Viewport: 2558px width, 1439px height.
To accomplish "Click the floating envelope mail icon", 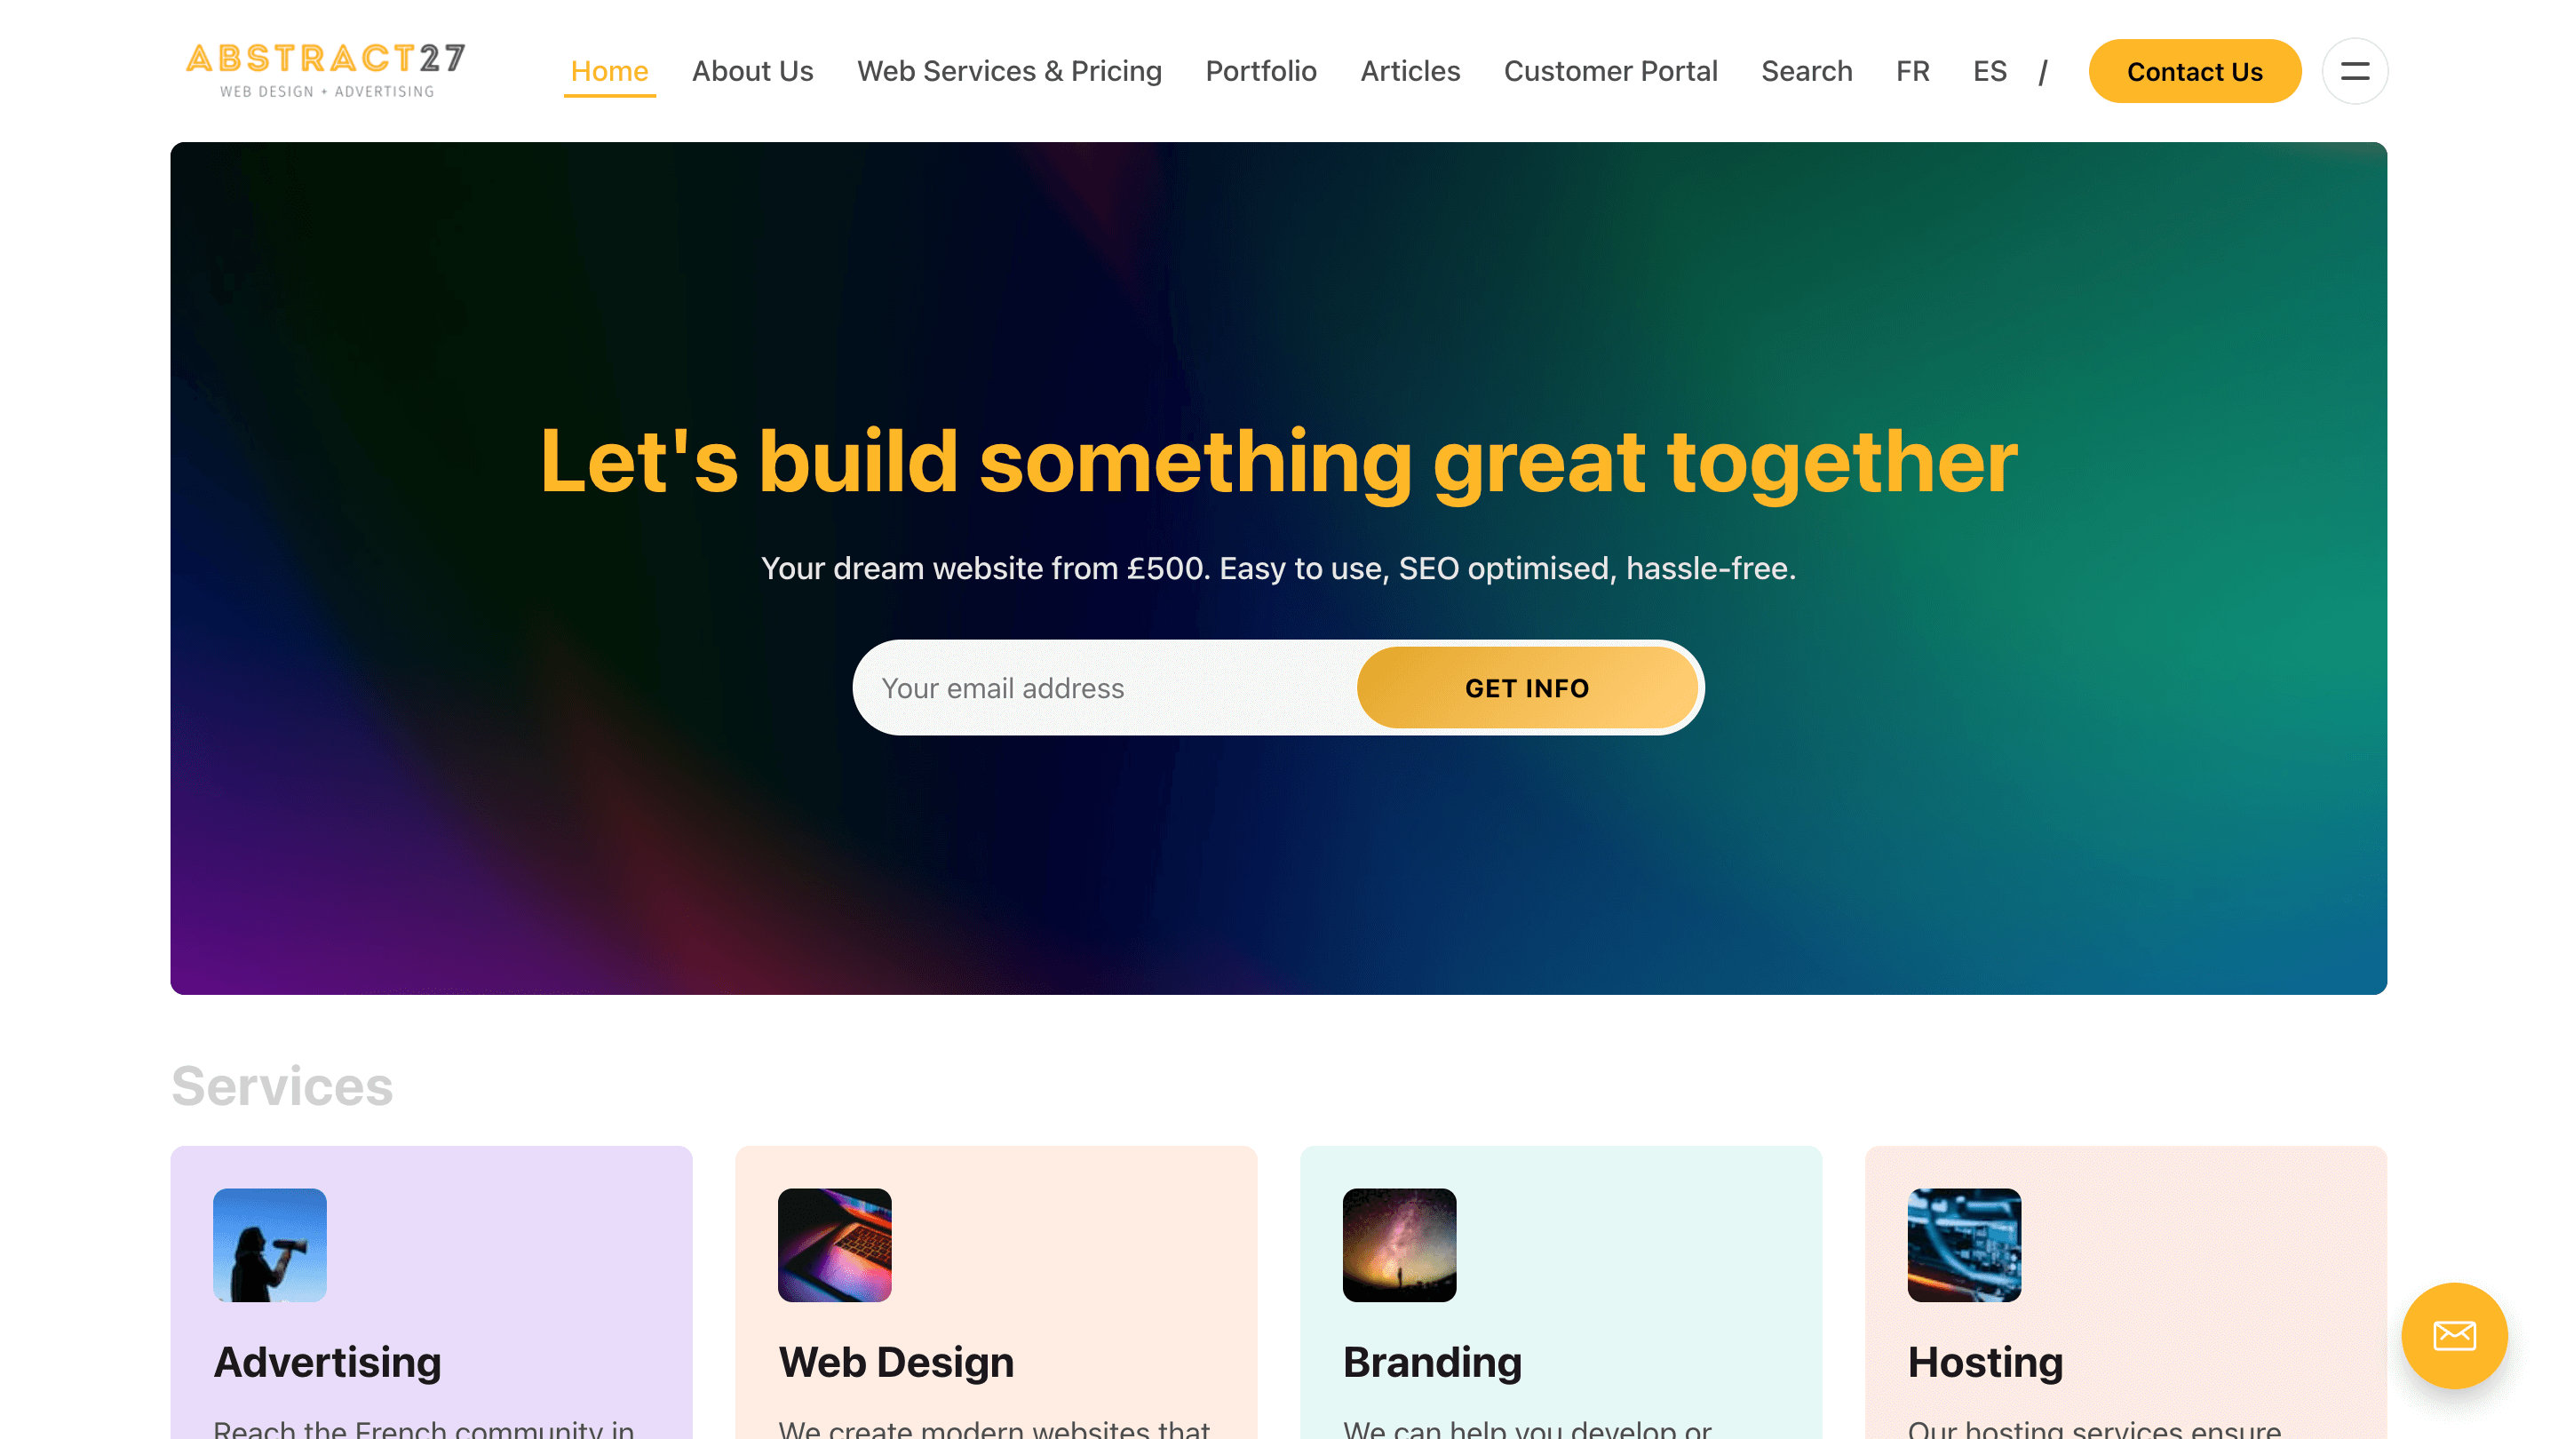I will coord(2454,1335).
